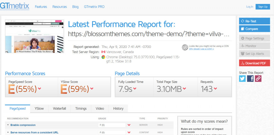Image resolution: width=274 pixels, height=135 pixels.
Task: Click consistent URL grade arrow
Action: 129,132
